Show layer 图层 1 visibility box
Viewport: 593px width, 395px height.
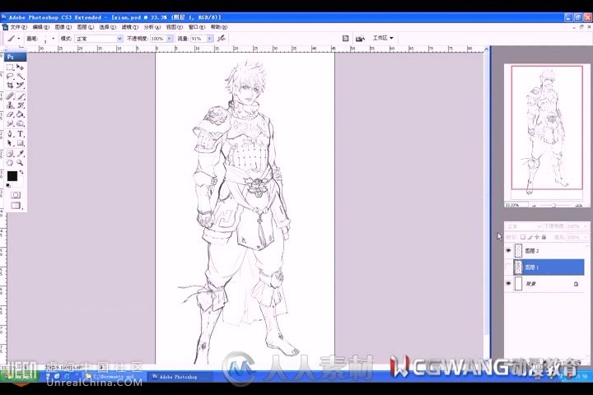[x=508, y=267]
